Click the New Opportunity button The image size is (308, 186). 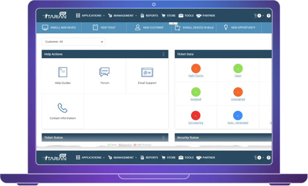tap(239, 27)
